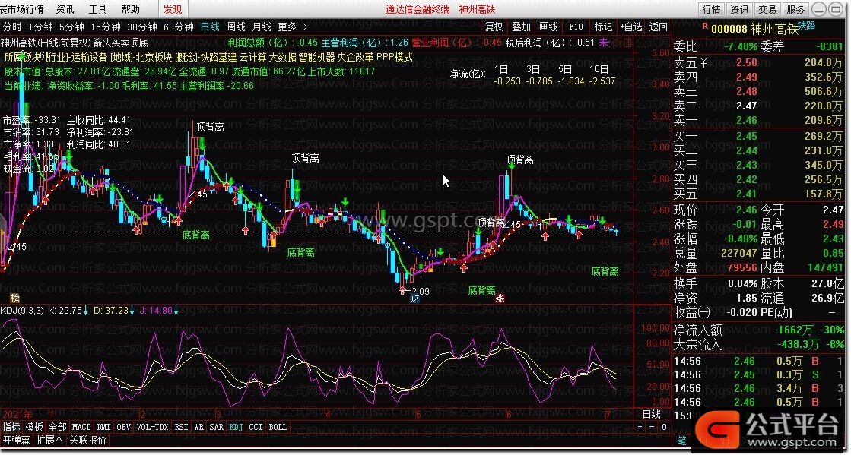Select the 全部 indicator filter
The height and width of the screenshot is (455, 851).
tap(58, 428)
